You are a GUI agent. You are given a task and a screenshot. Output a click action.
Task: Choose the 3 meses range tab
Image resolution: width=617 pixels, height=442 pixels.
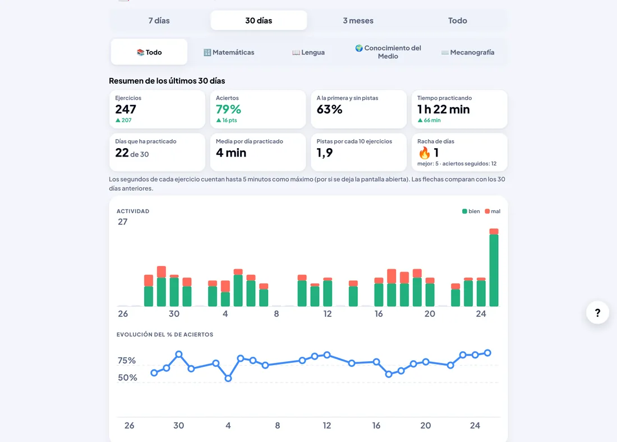tap(358, 20)
